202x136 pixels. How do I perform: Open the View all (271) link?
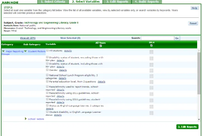(x=28, y=38)
